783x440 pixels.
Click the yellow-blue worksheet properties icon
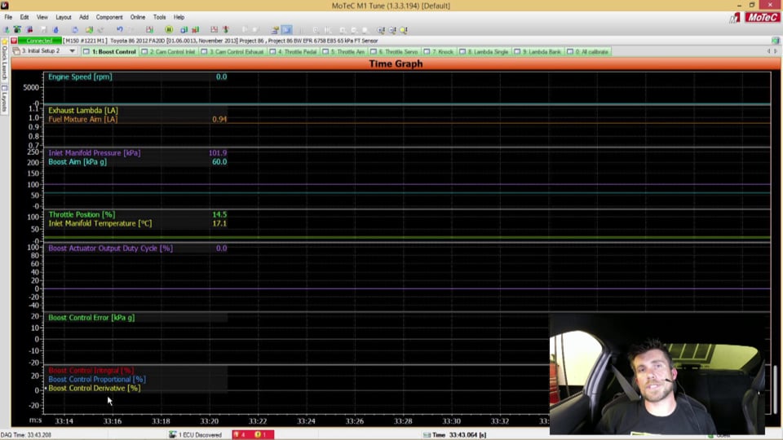[x=275, y=30]
